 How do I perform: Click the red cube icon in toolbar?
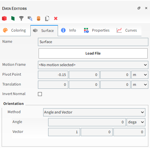point(4,18)
